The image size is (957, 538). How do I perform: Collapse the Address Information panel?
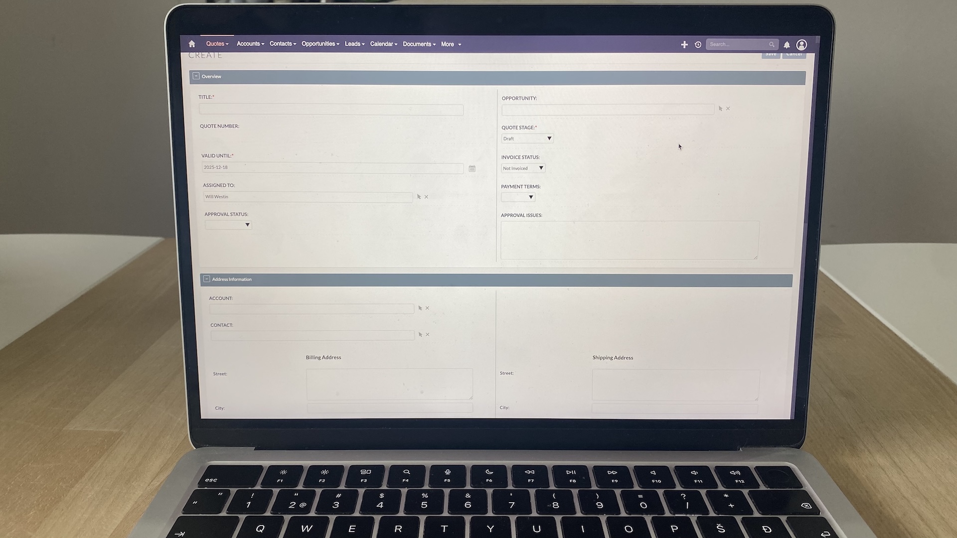[x=207, y=279]
